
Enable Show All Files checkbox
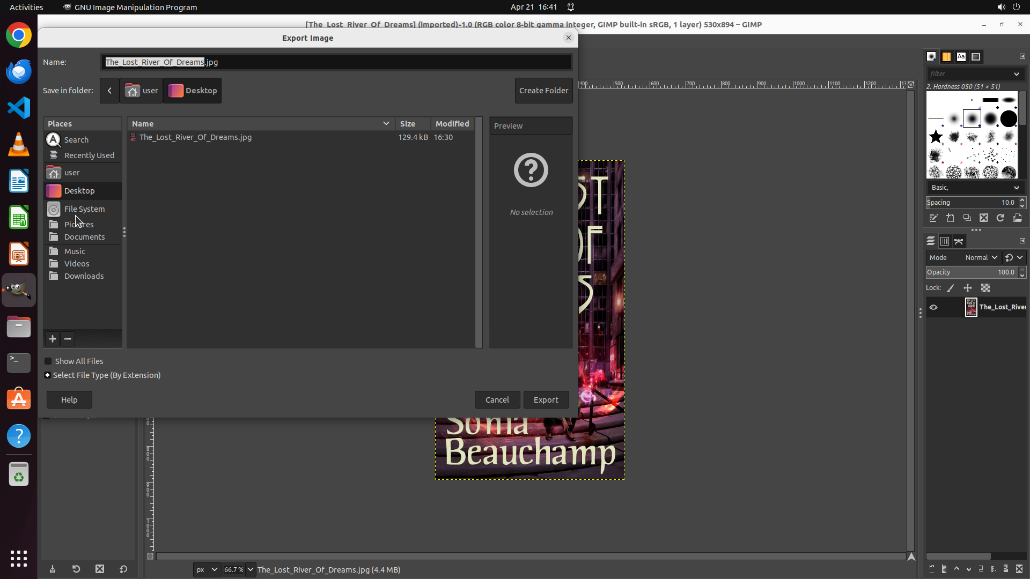pos(48,361)
